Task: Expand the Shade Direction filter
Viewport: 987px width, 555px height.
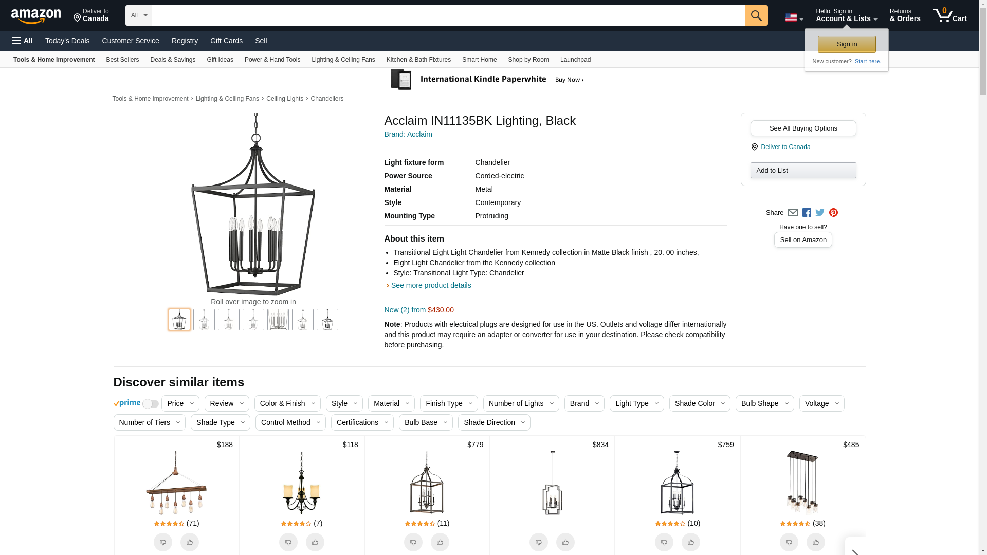Action: (x=494, y=422)
